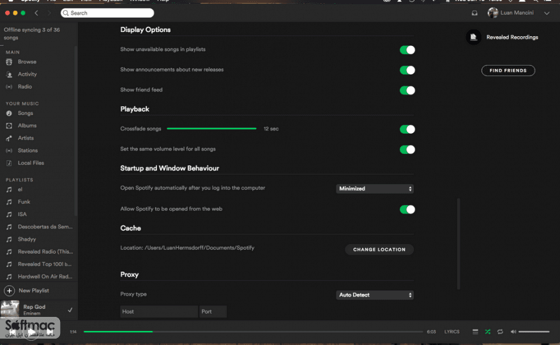Click the proxy Port field

[x=213, y=312]
